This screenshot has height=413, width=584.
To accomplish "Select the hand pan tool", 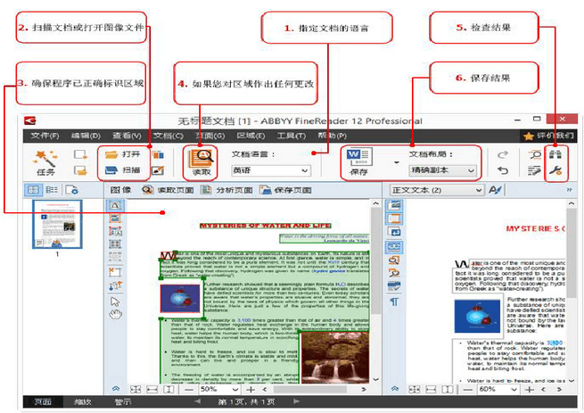I will (x=115, y=314).
